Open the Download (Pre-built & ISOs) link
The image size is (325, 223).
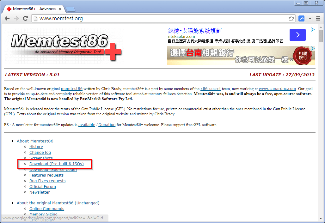pyautogui.click(x=56, y=164)
